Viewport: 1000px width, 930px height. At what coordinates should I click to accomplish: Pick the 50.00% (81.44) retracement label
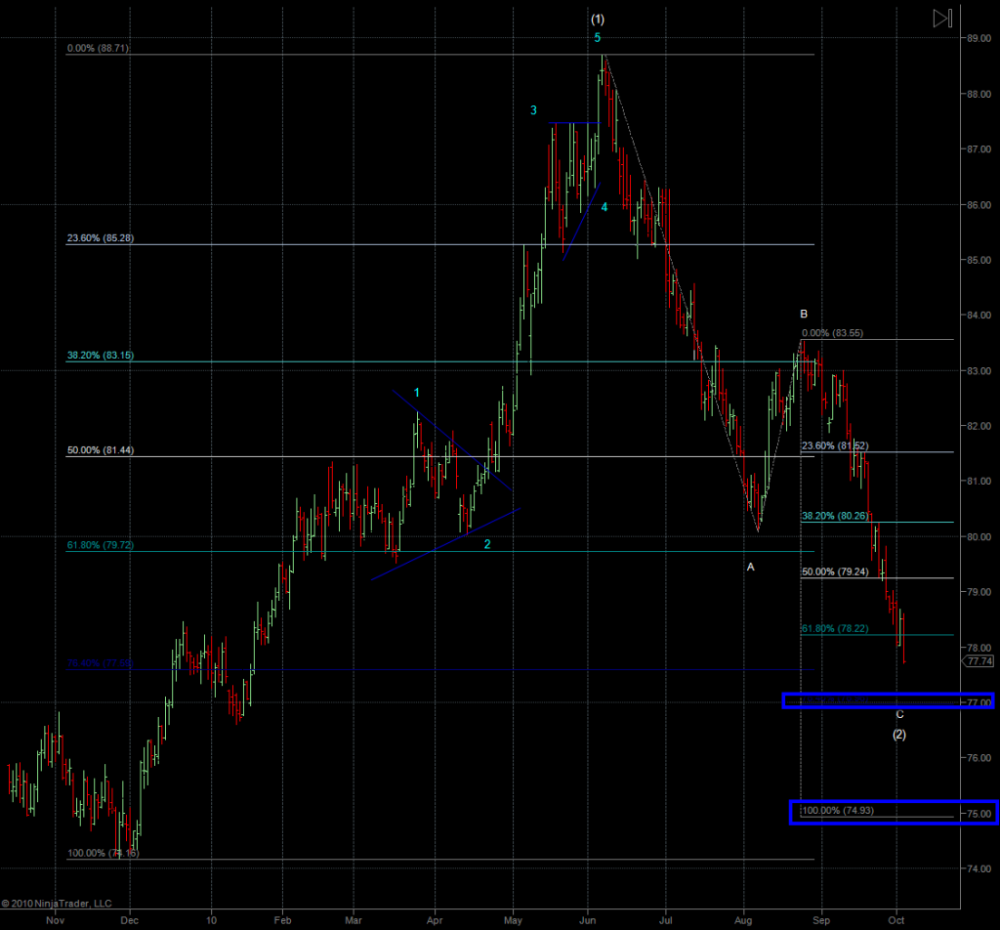tap(101, 450)
